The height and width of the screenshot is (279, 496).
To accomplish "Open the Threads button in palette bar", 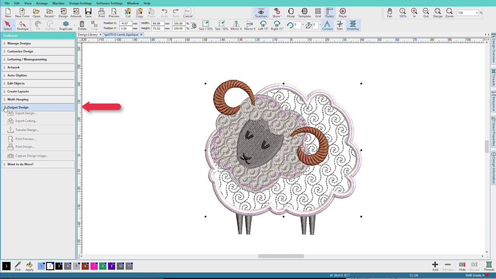I will coord(489,266).
